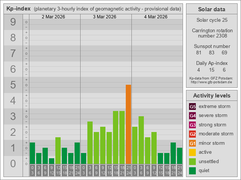
Task: Click the Activity levels panel heading
Action: coord(211,96)
